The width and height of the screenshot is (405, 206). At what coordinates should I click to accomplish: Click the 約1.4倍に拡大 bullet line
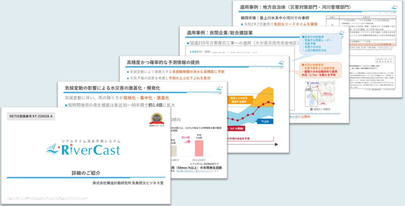point(120,105)
